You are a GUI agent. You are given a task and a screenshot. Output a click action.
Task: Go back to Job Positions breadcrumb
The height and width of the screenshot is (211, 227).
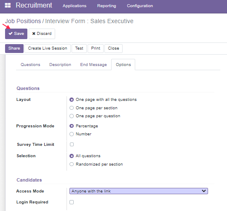[x=23, y=21]
